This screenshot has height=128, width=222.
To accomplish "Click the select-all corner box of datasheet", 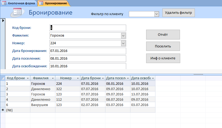I will [x=3, y=78].
